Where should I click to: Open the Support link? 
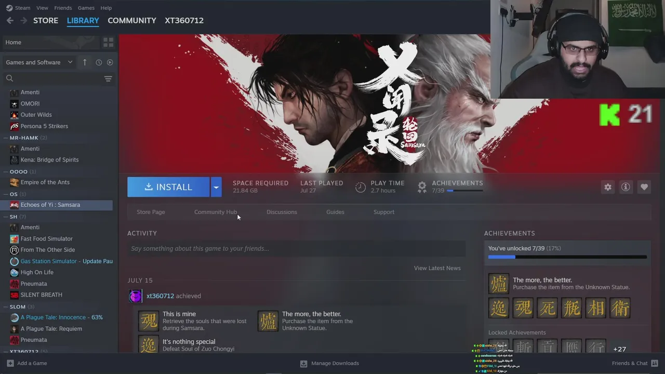click(384, 212)
